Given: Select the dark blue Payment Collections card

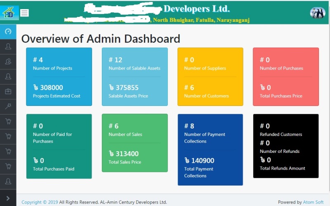Looking at the screenshot, I should [x=210, y=150].
